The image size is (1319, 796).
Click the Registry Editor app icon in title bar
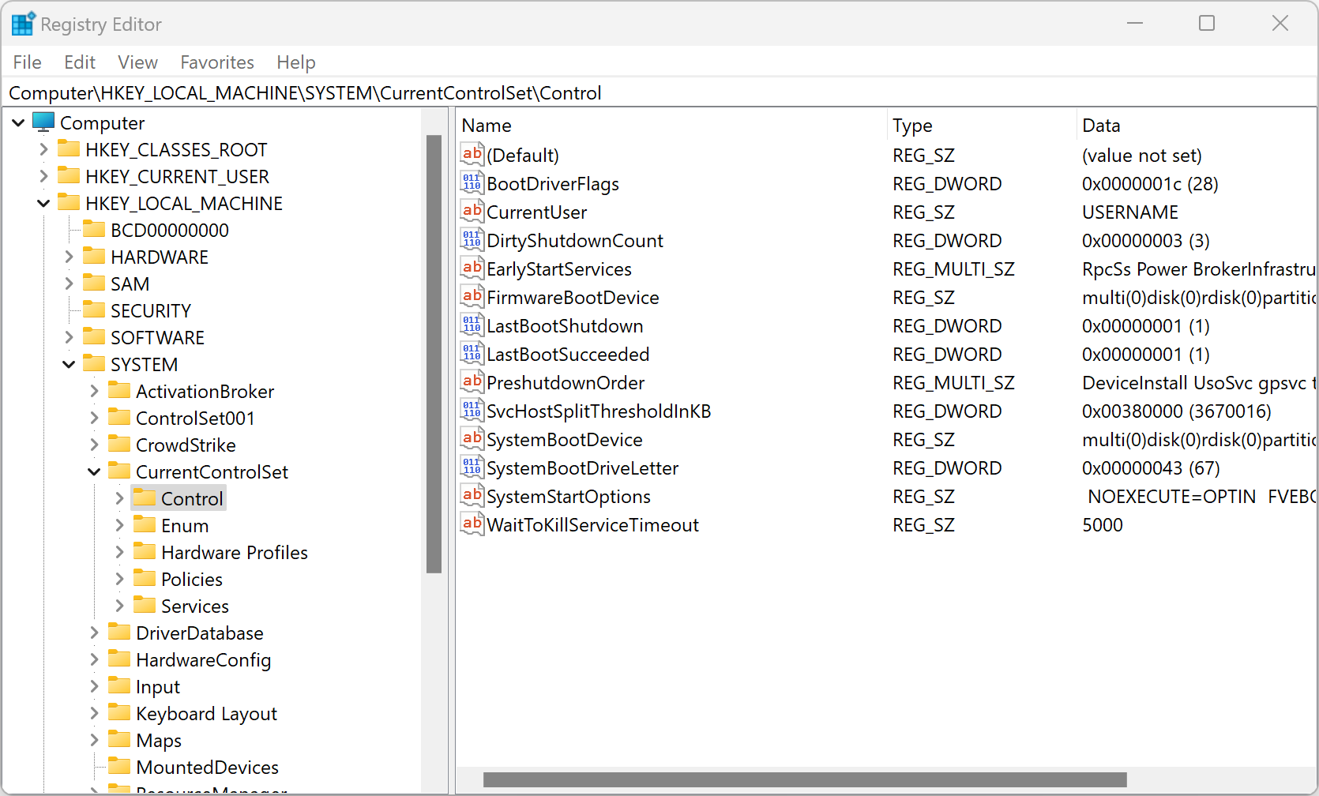click(x=22, y=24)
